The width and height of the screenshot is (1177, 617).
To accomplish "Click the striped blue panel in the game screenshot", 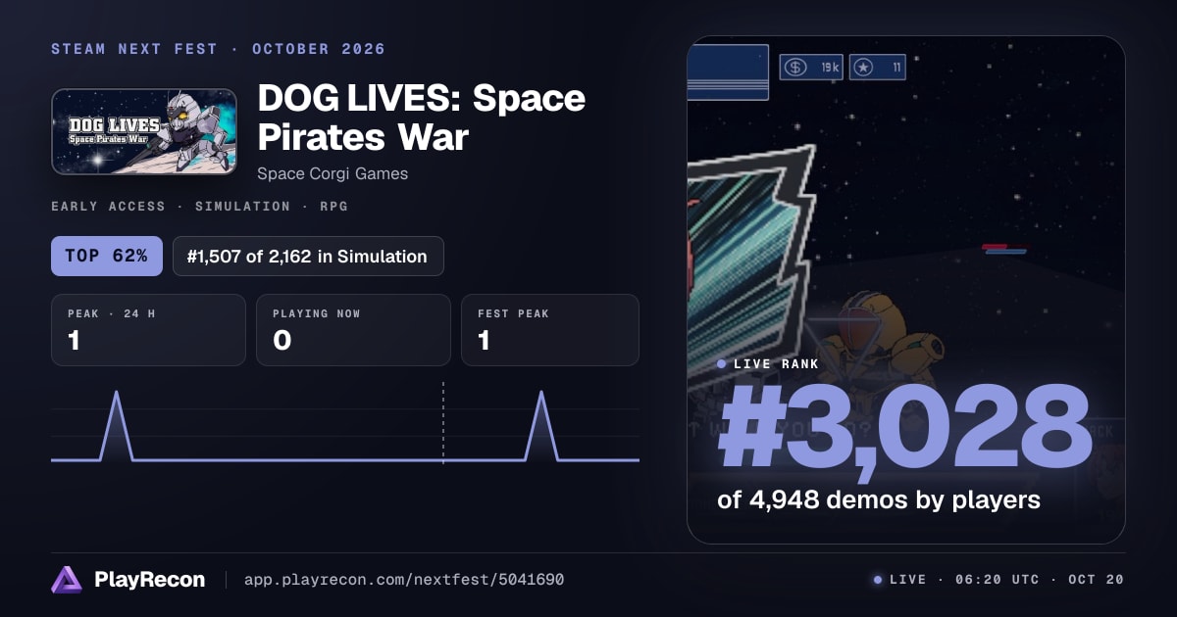I will click(728, 71).
